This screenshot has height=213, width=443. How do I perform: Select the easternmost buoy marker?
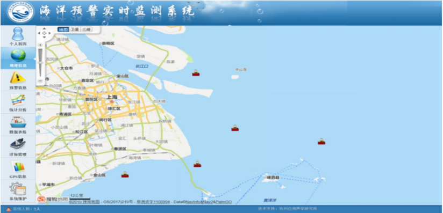click(x=321, y=141)
